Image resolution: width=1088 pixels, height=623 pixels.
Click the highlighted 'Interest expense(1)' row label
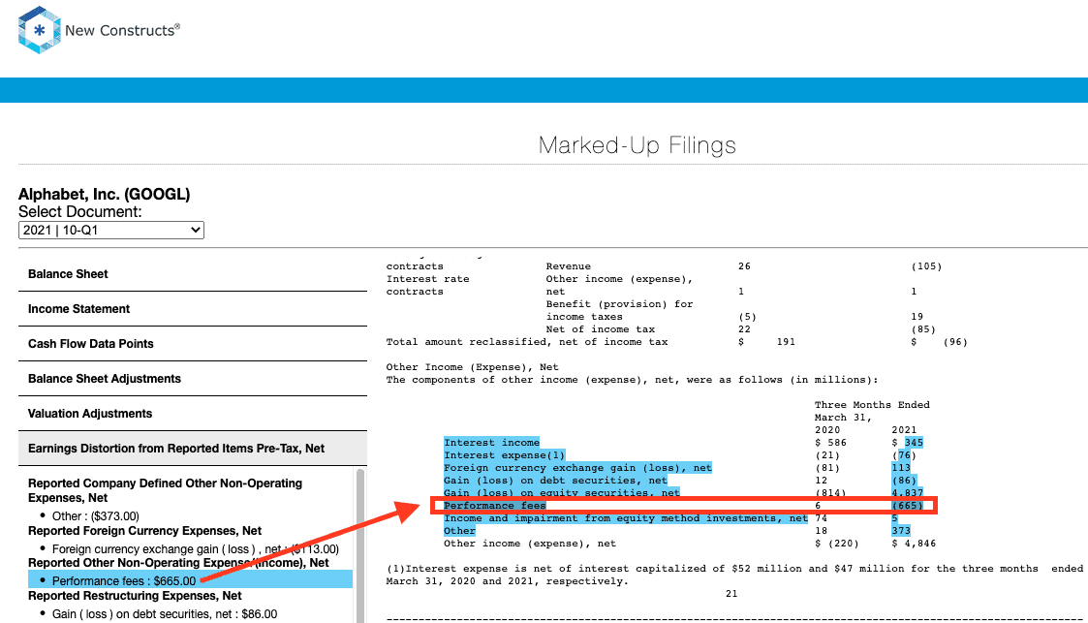505,455
